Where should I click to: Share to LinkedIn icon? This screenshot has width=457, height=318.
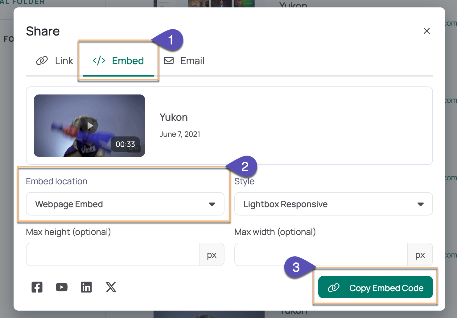pos(86,287)
